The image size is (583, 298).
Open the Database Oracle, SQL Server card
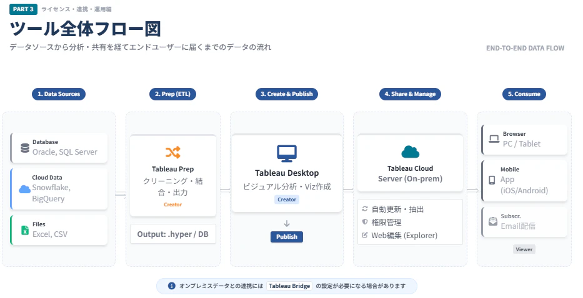pos(59,148)
